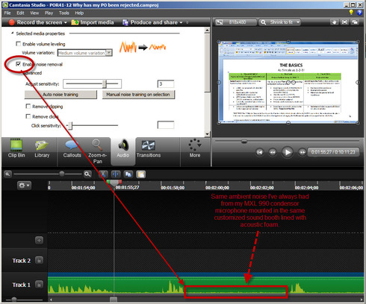This screenshot has height=304, width=366.
Task: Open the Tools menu
Action: click(x=64, y=13)
